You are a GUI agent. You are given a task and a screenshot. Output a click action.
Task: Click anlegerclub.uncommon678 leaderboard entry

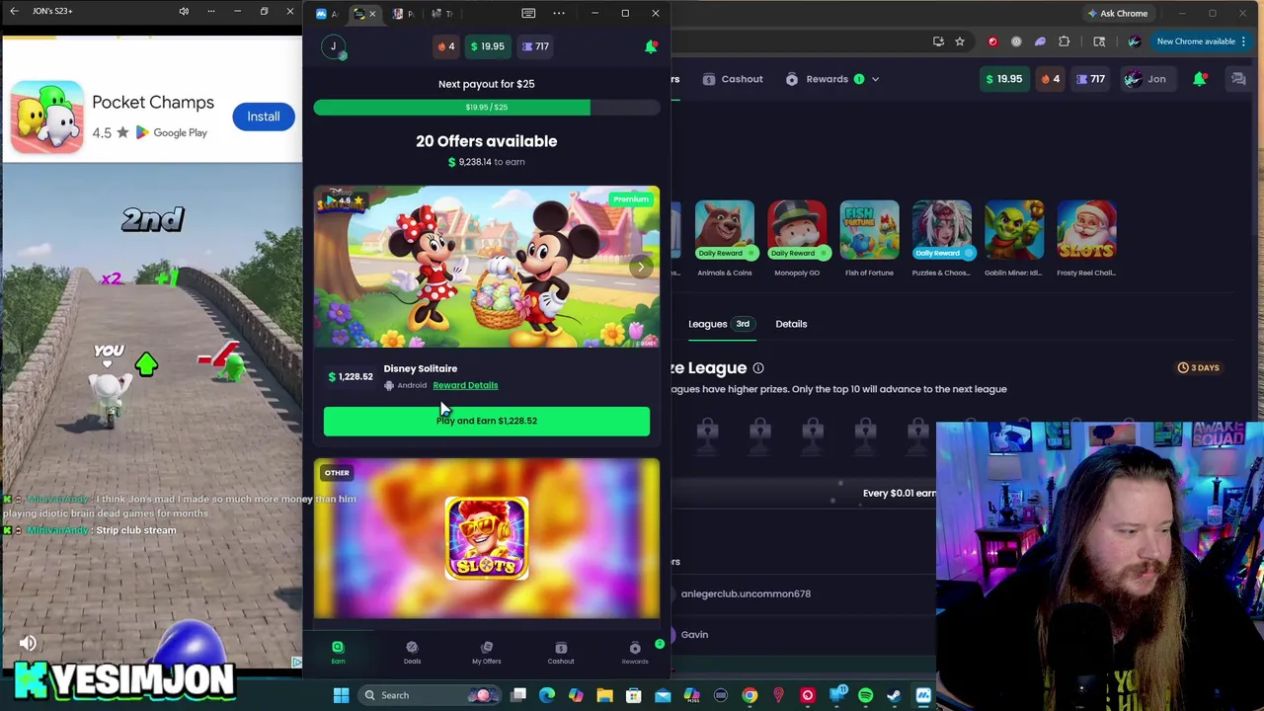coord(746,593)
